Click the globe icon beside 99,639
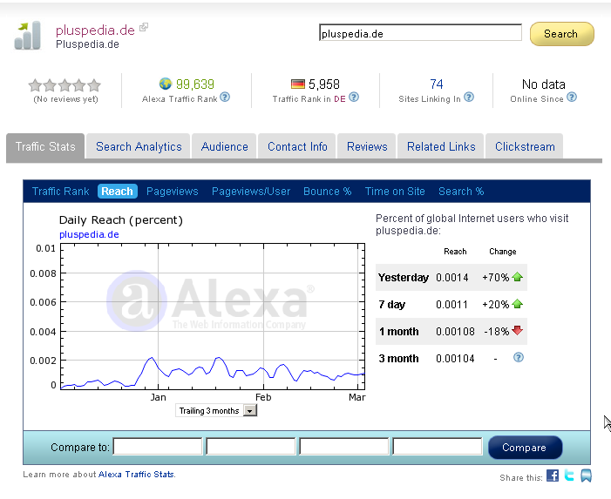 (x=166, y=84)
